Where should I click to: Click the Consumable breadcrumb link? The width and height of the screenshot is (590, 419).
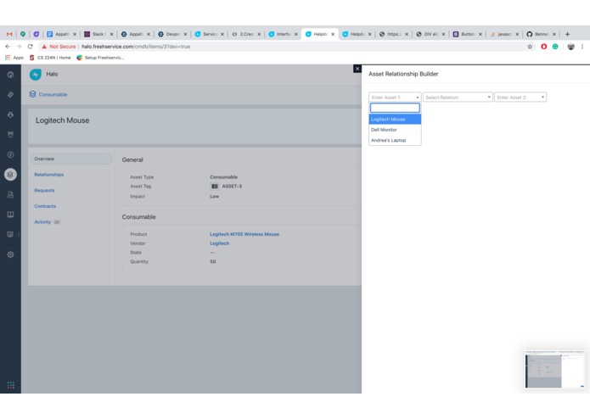tap(53, 94)
